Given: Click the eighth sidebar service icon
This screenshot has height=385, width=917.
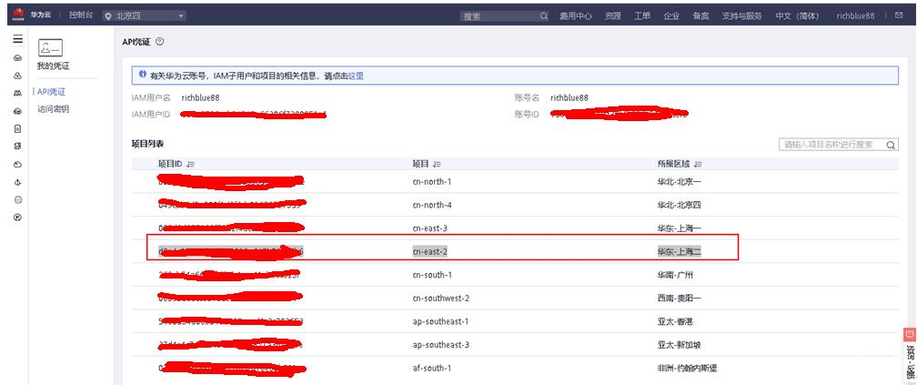Looking at the screenshot, I should point(17,182).
